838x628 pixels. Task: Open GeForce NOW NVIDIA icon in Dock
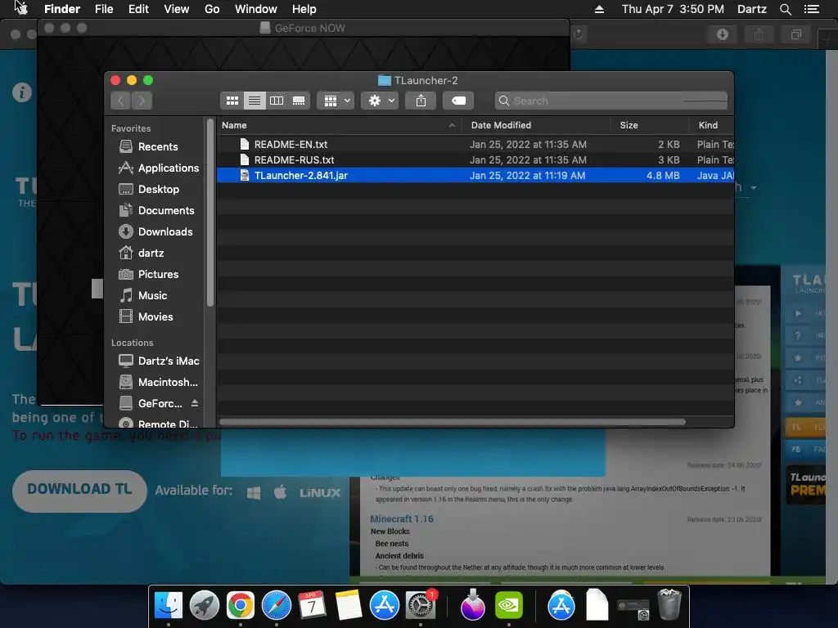pos(509,606)
